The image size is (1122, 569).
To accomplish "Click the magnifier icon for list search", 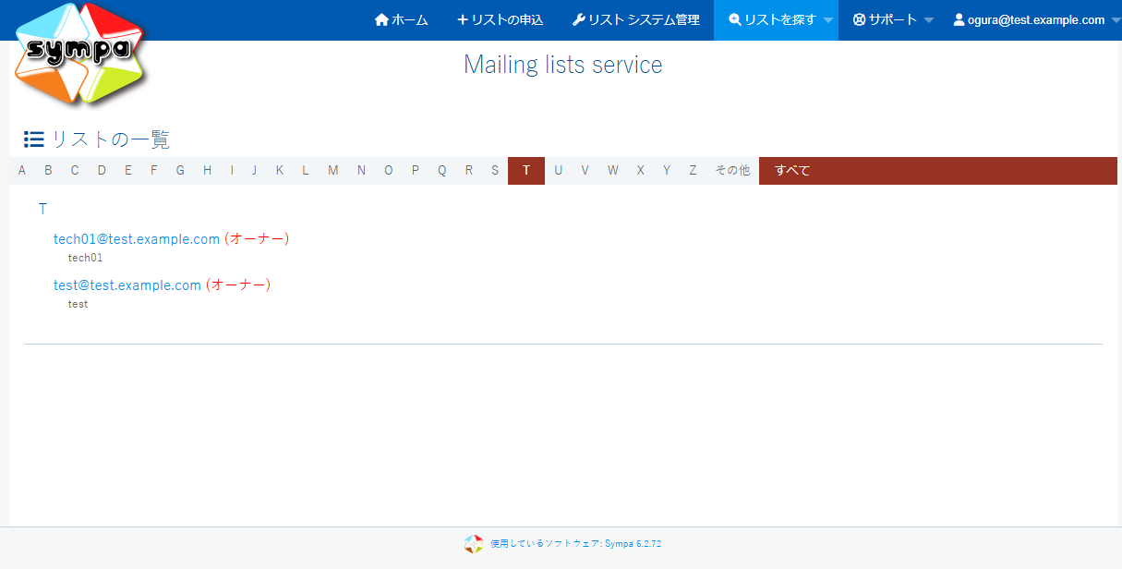I will click(735, 19).
